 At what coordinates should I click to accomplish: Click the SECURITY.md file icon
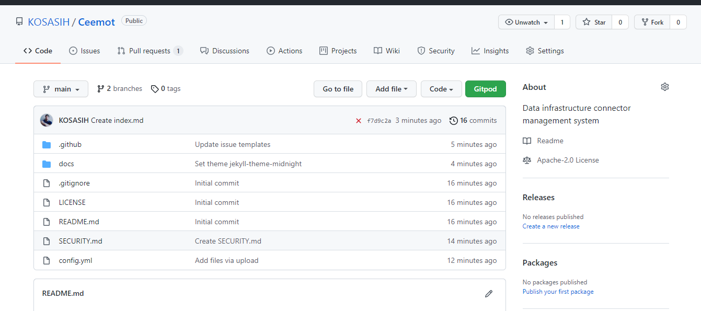(x=47, y=241)
